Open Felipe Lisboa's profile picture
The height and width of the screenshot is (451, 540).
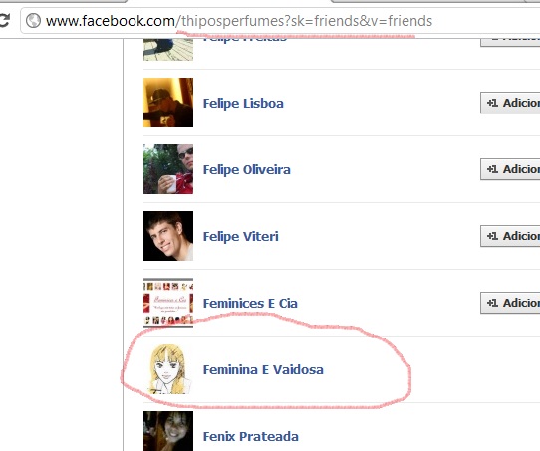click(168, 103)
